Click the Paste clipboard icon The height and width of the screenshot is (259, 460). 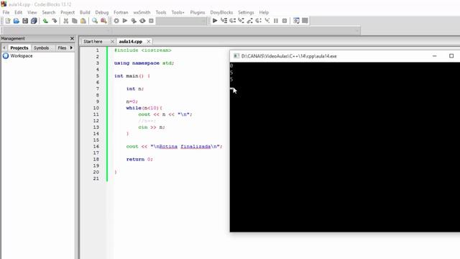pyautogui.click(x=83, y=21)
